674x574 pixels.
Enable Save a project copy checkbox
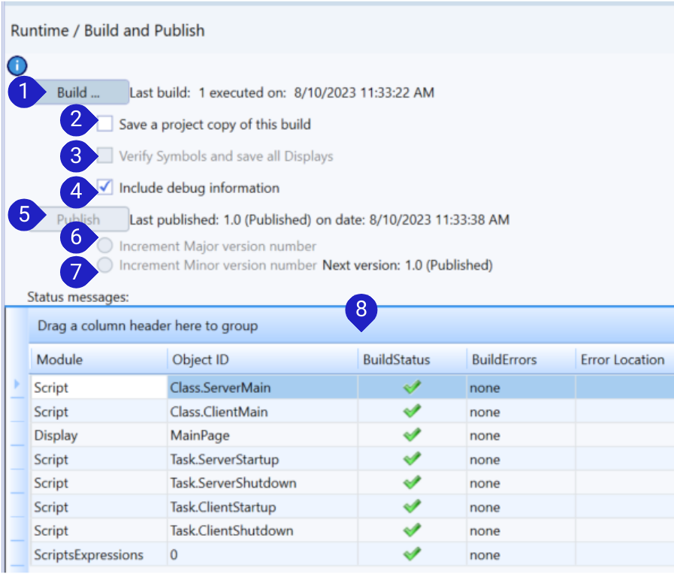click(x=105, y=124)
